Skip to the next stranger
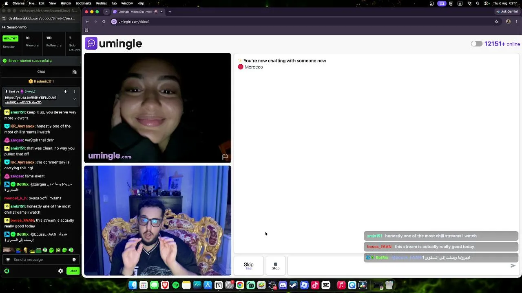 tap(249, 266)
